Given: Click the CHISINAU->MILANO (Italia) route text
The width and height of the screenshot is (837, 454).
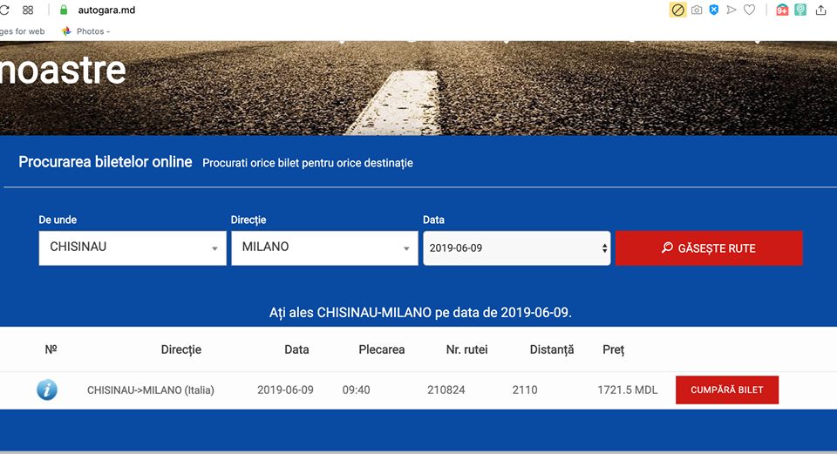Looking at the screenshot, I should (x=151, y=390).
